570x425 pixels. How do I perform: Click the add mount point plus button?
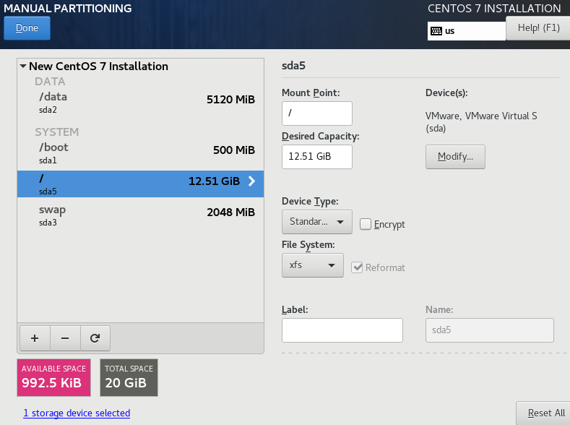[x=35, y=338]
